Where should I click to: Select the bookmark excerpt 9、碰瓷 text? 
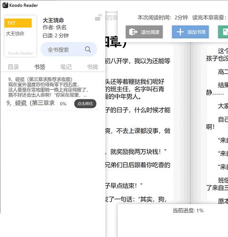point(48,87)
